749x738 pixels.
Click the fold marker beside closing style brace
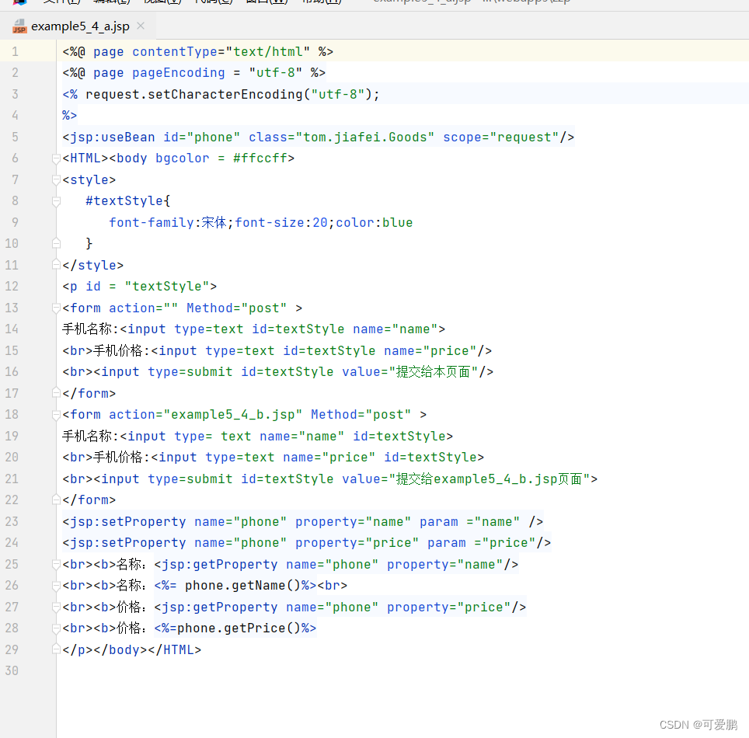tap(54, 243)
